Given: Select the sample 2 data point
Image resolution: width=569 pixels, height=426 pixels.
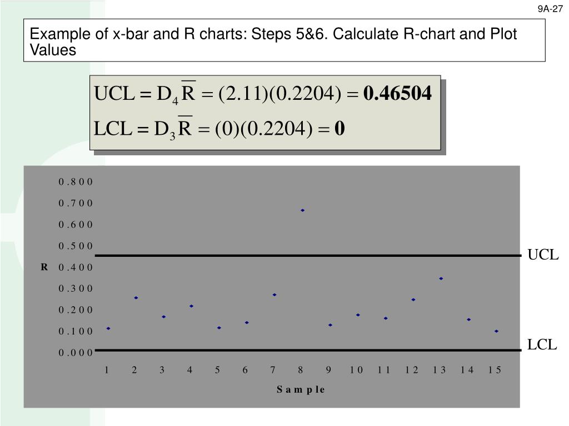Looking at the screenshot, I should pyautogui.click(x=136, y=298).
